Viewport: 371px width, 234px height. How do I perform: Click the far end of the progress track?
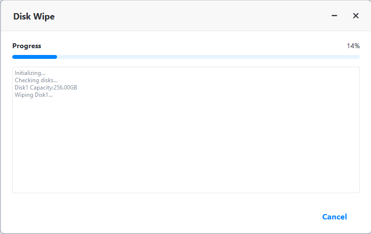point(357,57)
